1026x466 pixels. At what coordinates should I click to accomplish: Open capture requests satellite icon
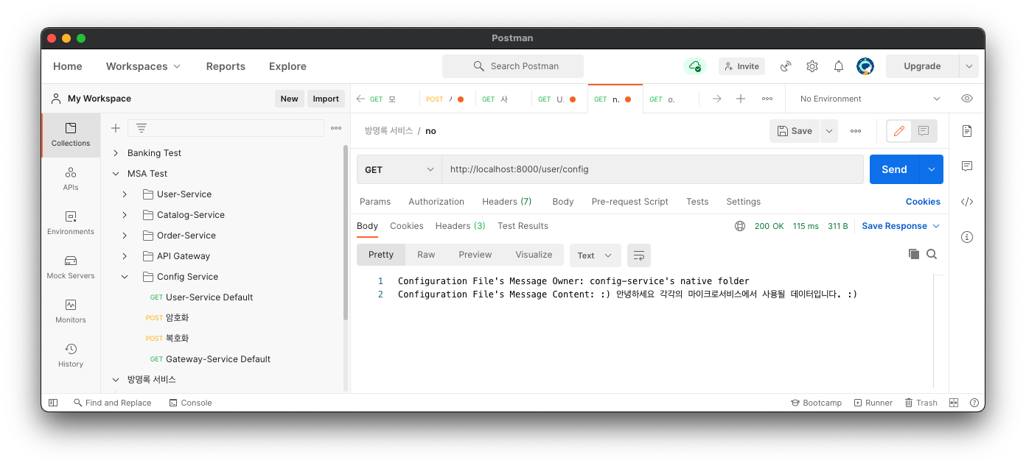pyautogui.click(x=786, y=66)
